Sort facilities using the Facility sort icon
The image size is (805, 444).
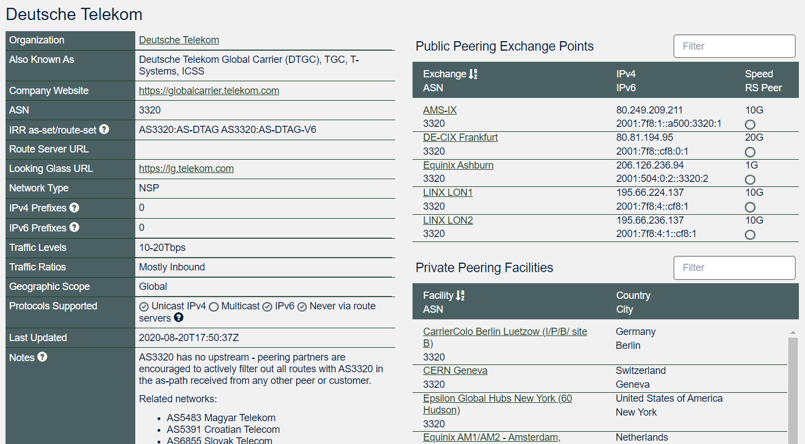coord(460,295)
